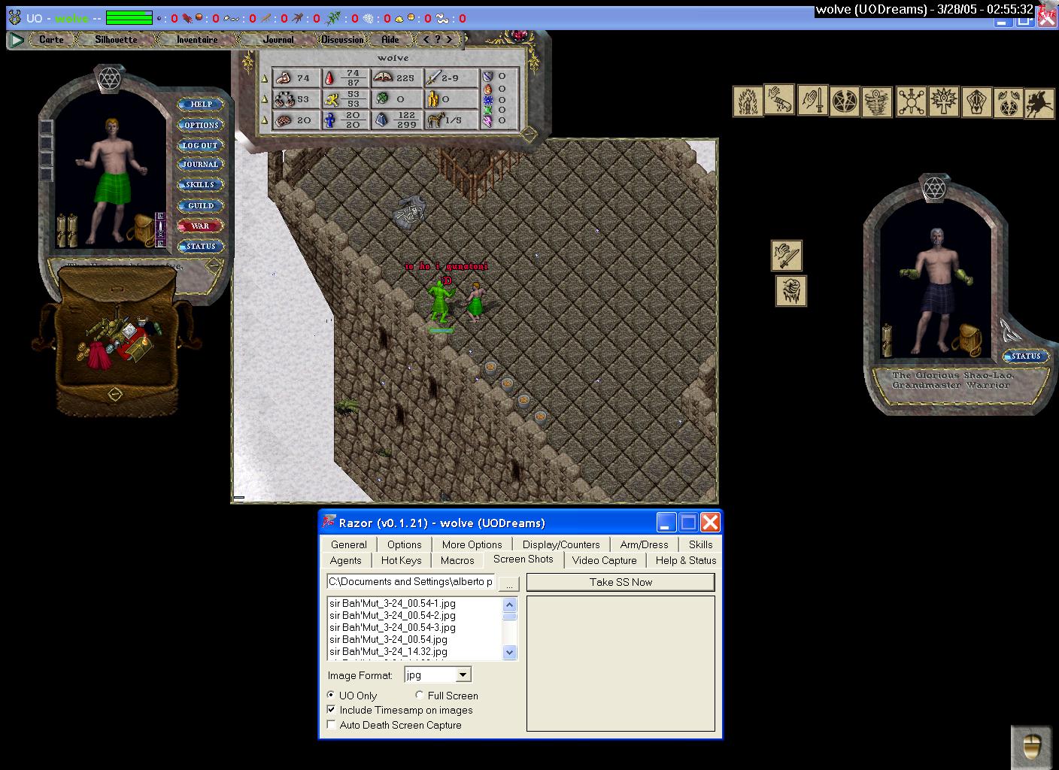Switch to the Video Capture tab

click(604, 560)
